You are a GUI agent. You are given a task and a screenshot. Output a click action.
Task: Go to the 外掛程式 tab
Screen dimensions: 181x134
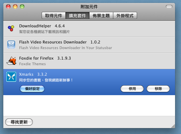pos(125,15)
